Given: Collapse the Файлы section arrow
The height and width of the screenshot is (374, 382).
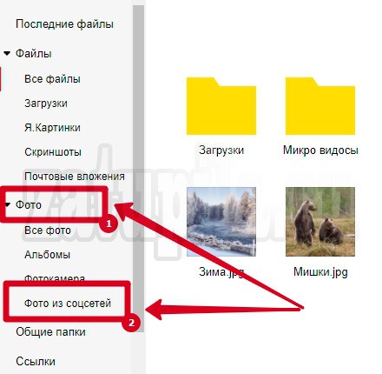Looking at the screenshot, I should tap(7, 53).
